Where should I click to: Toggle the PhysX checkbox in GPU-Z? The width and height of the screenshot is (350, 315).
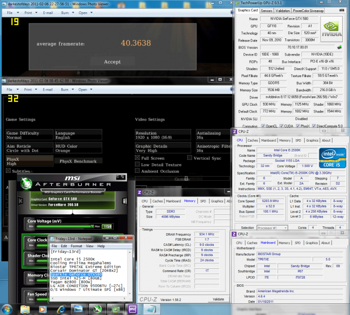tap(298, 126)
